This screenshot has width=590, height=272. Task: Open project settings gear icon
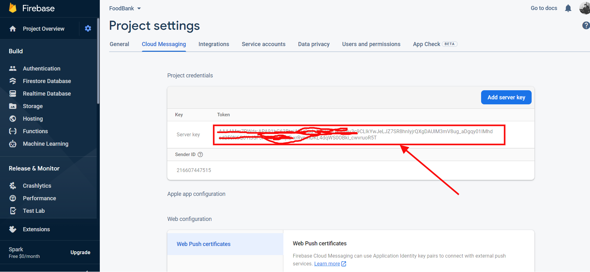(88, 29)
